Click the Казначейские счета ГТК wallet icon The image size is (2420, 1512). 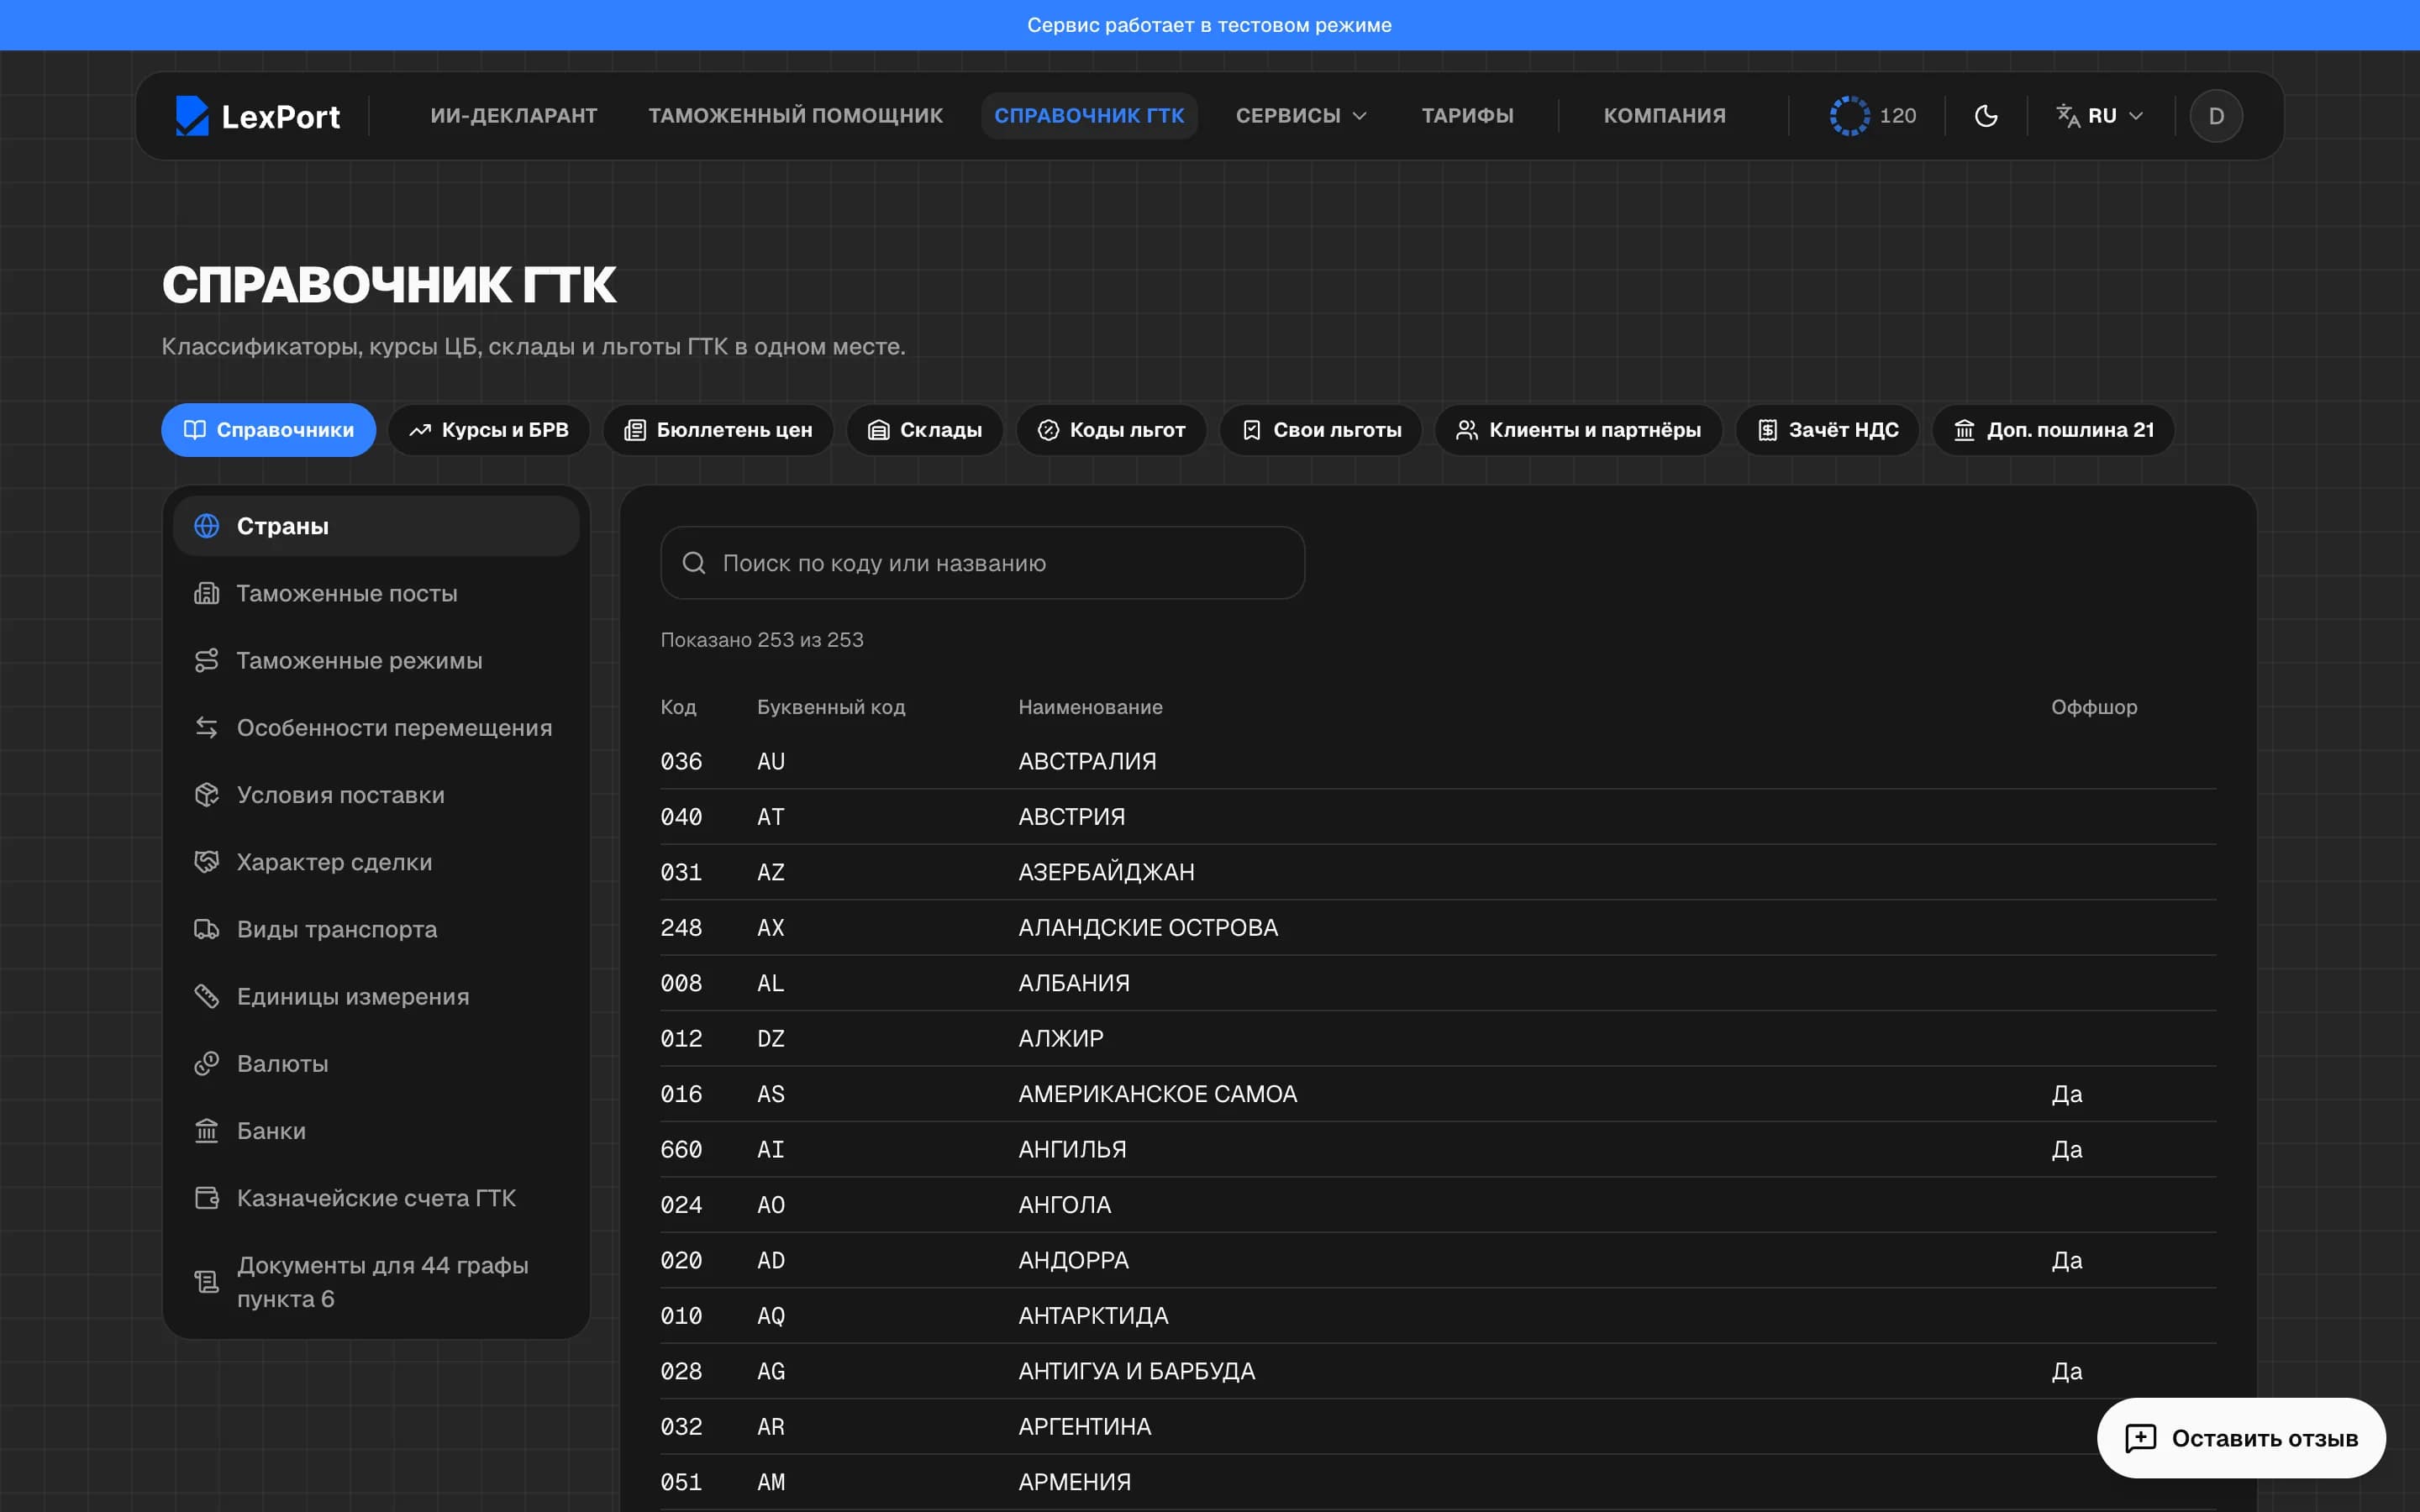[206, 1197]
